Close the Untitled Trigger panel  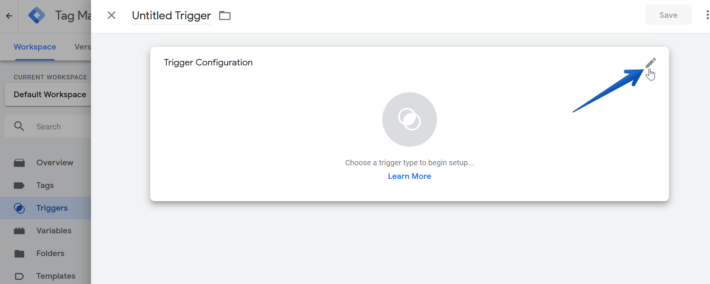pos(112,15)
